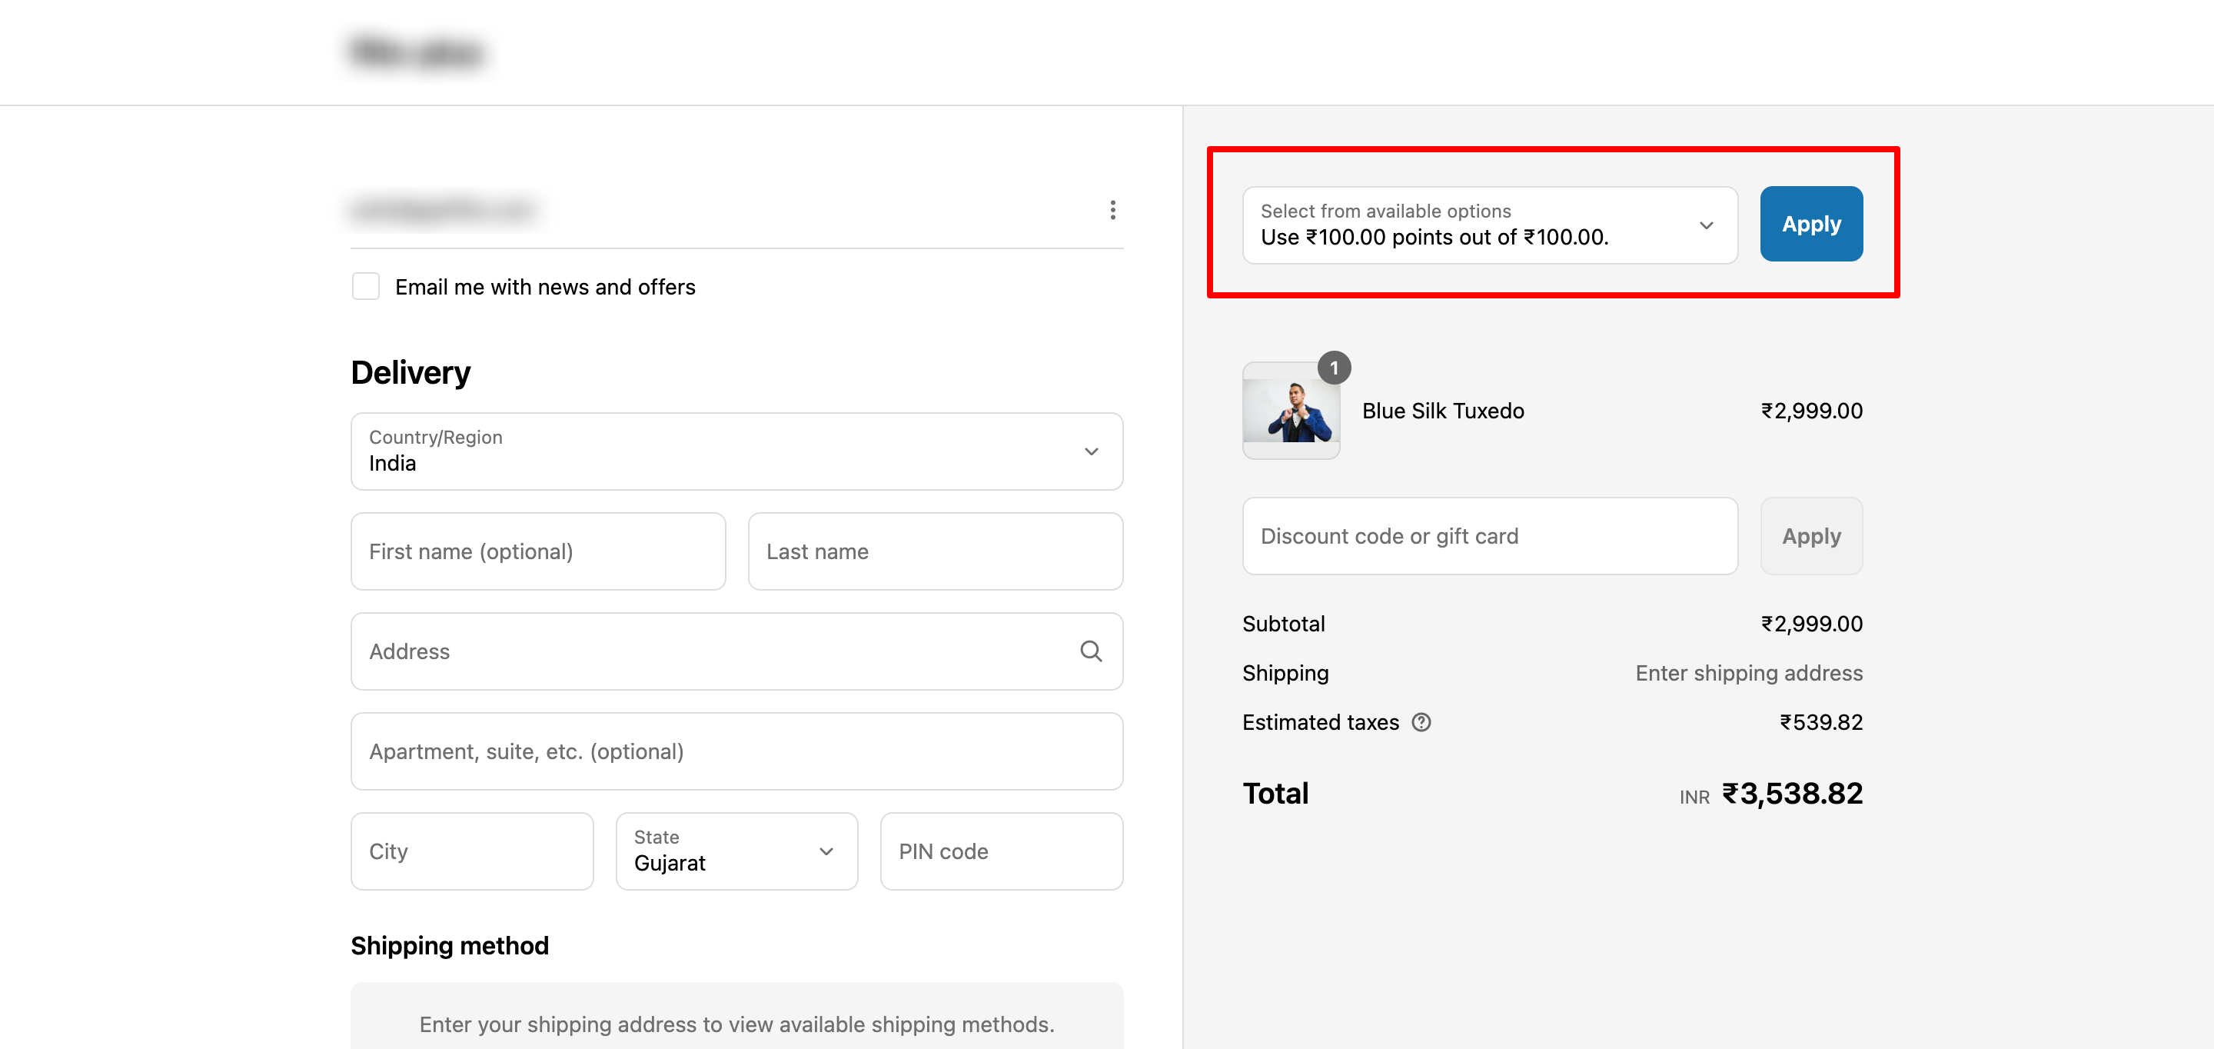The image size is (2214, 1049).
Task: Tick 'Email me with news and offers'
Action: 366,286
